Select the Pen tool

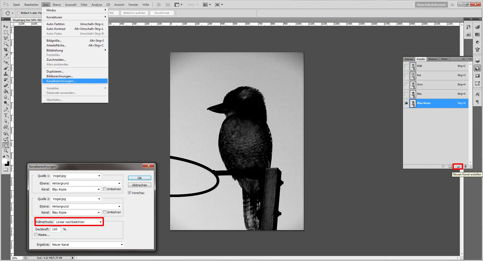point(6,110)
